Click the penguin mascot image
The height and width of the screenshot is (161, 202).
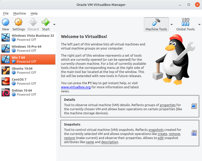(x=174, y=60)
